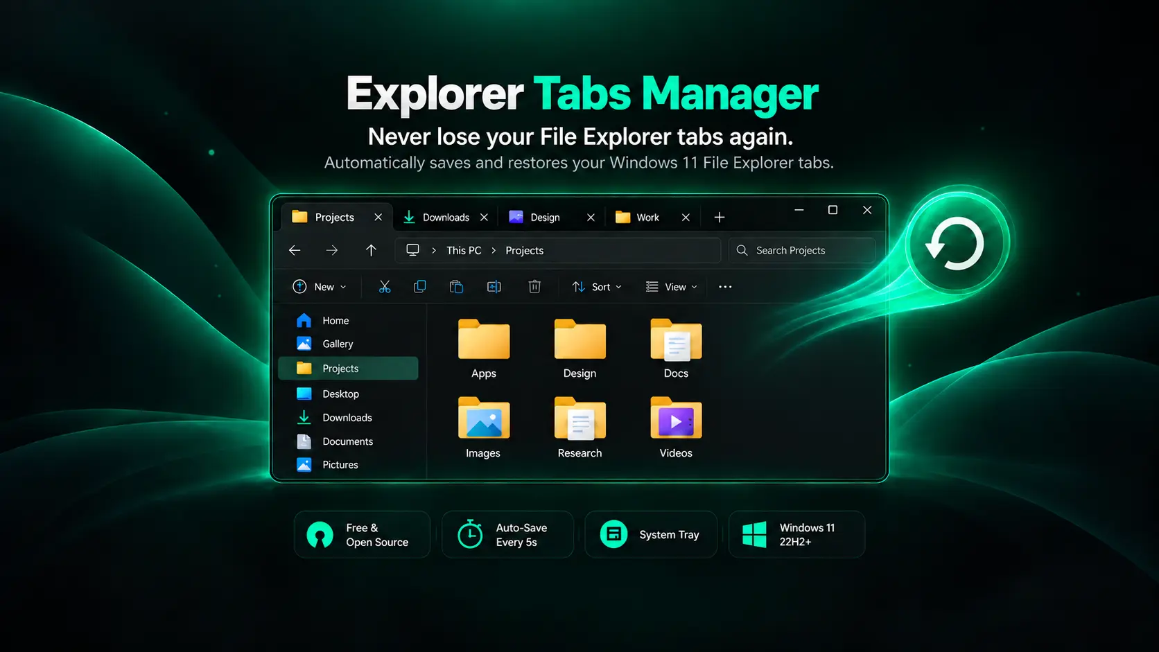Select the Research folder
This screenshot has width=1159, height=652.
[x=580, y=428]
